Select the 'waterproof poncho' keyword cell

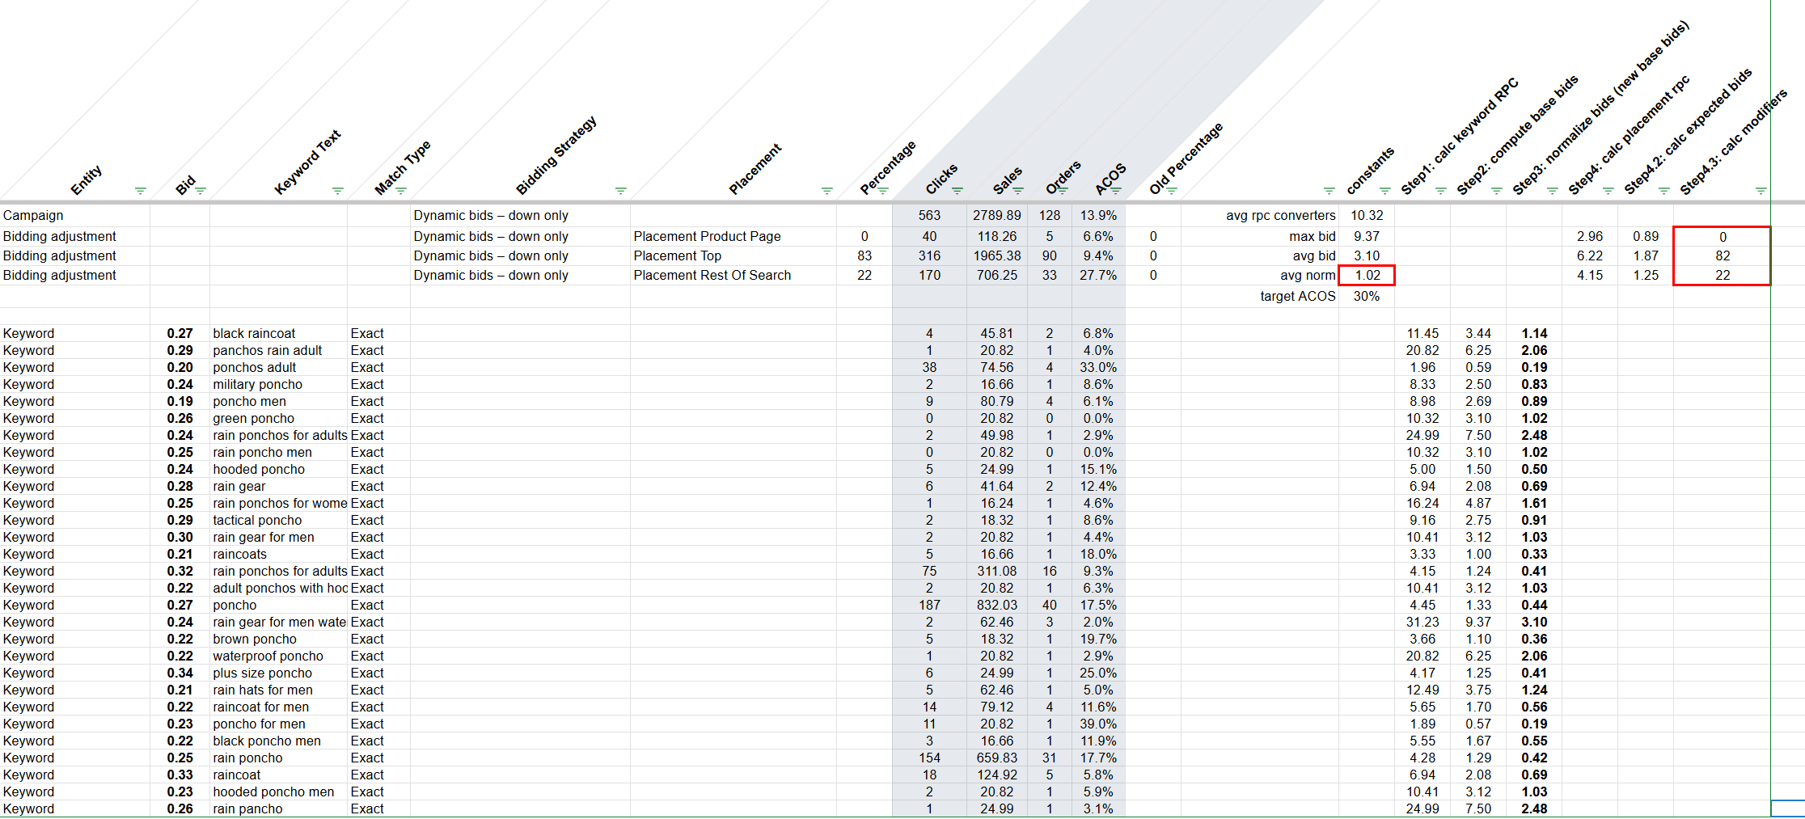pyautogui.click(x=278, y=656)
